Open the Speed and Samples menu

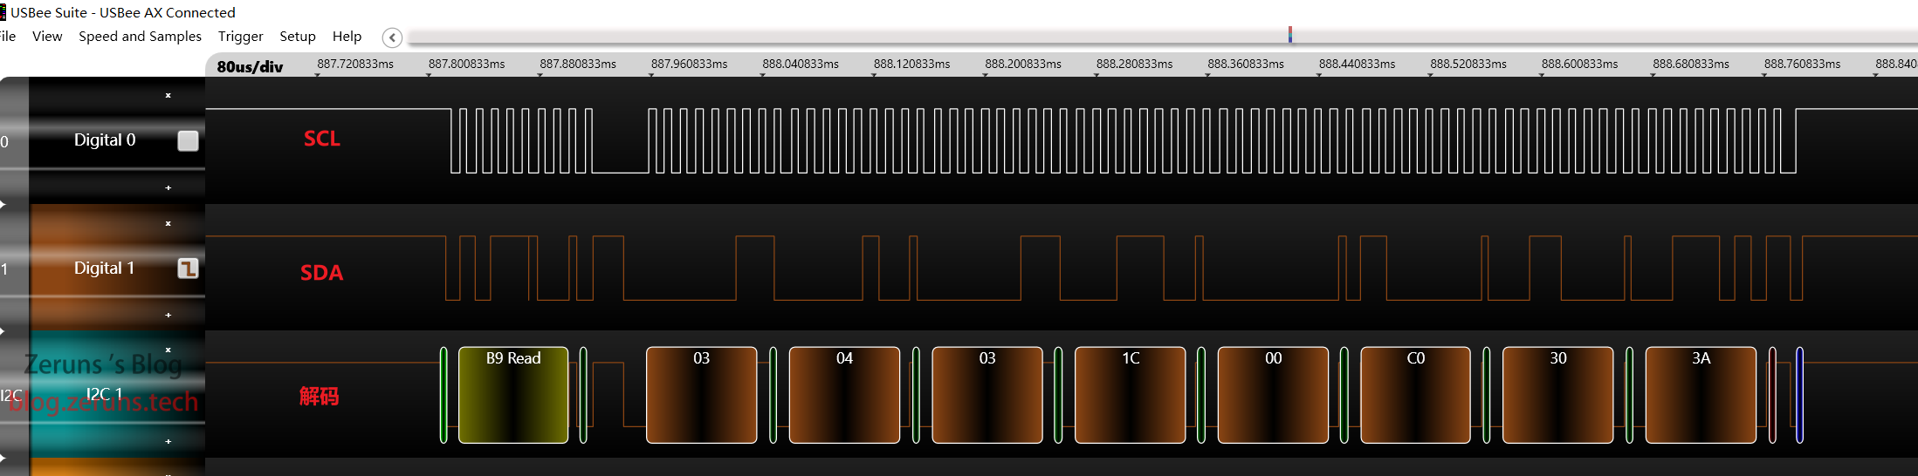pos(140,37)
